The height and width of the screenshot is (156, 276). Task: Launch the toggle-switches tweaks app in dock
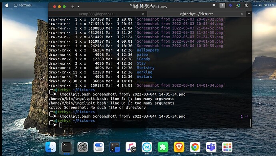click(x=98, y=147)
